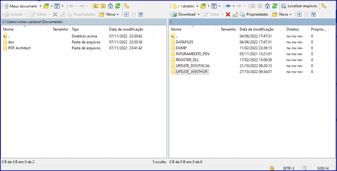Open the remote directory path dropdown
337x171 pixels.
pos(197,6)
